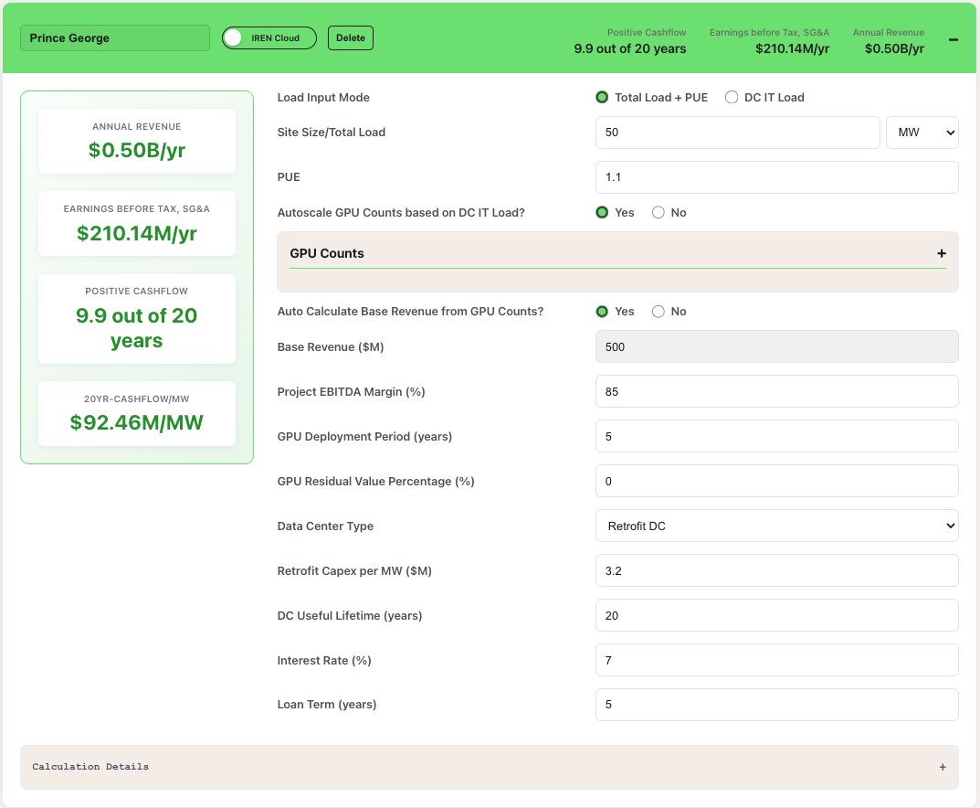Edit DC Useful Lifetime field

coord(777,616)
